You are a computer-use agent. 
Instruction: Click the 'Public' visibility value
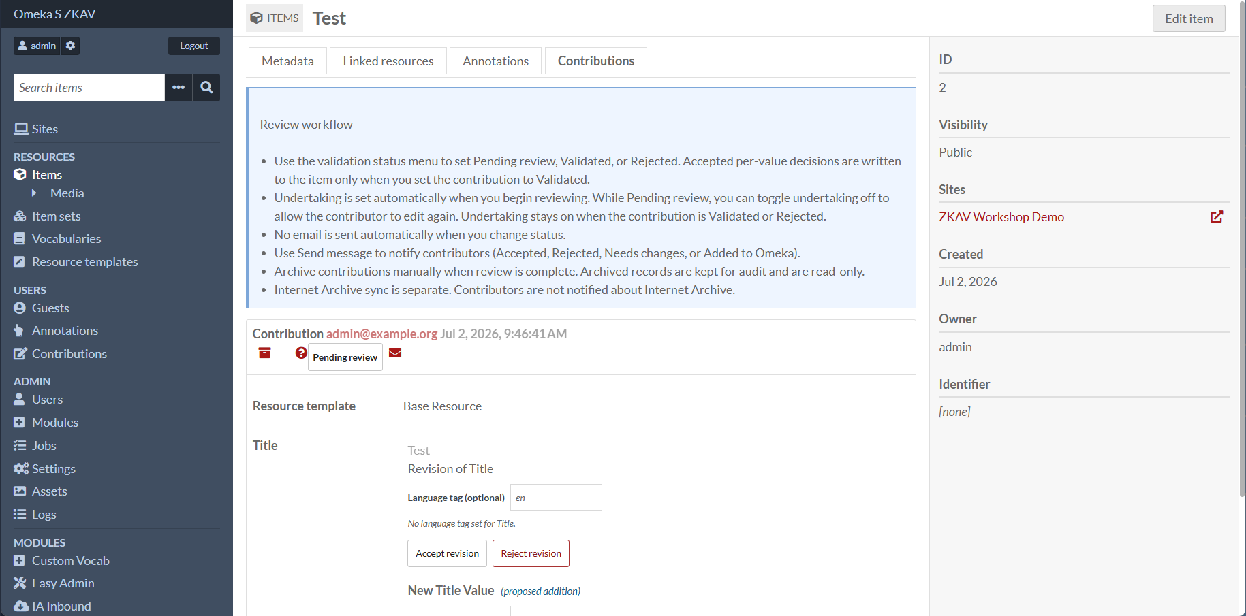[x=955, y=152]
